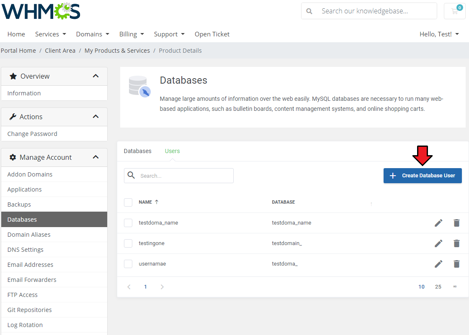Tick the select-all checkbox in table header
This screenshot has width=469, height=335.
[x=128, y=202]
